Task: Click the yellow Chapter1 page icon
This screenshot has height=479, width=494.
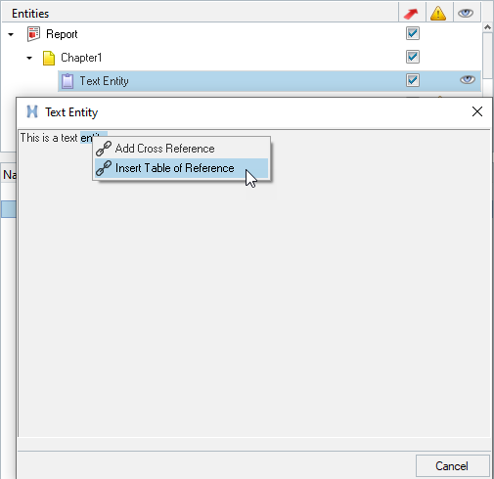Action: [49, 58]
